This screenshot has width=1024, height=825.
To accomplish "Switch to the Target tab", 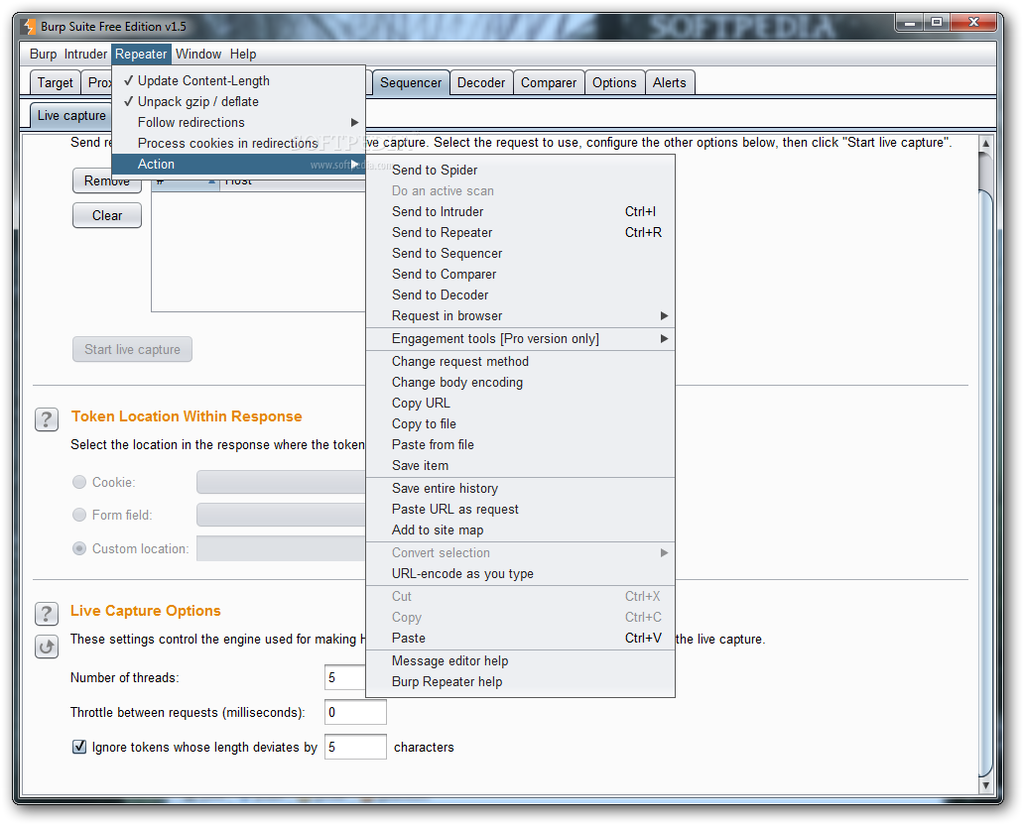I will pos(55,83).
